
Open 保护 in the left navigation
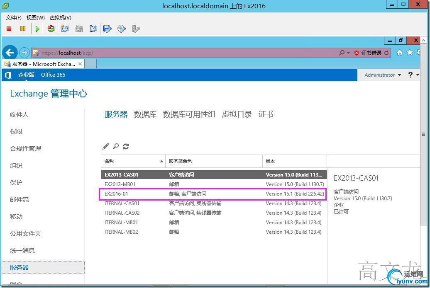[x=16, y=183]
